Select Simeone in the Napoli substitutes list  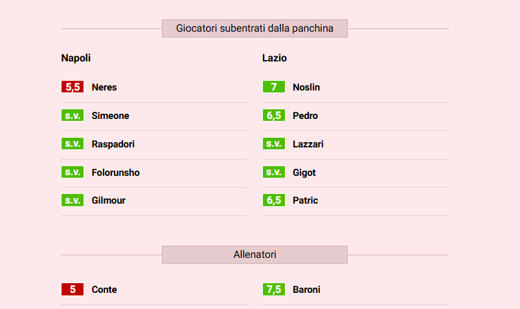click(110, 116)
